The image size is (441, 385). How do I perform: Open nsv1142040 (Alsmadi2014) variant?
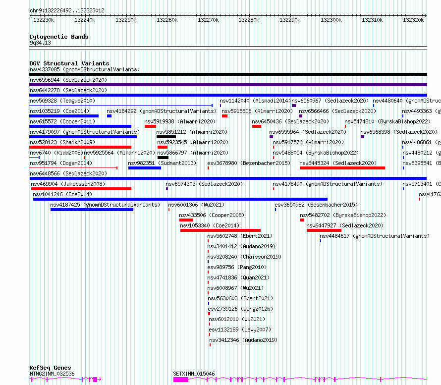255,101
